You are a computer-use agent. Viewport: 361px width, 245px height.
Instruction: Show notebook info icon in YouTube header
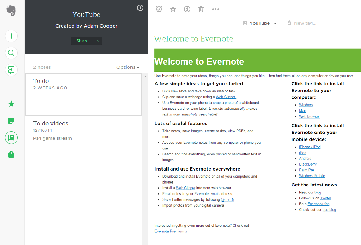[x=140, y=8]
